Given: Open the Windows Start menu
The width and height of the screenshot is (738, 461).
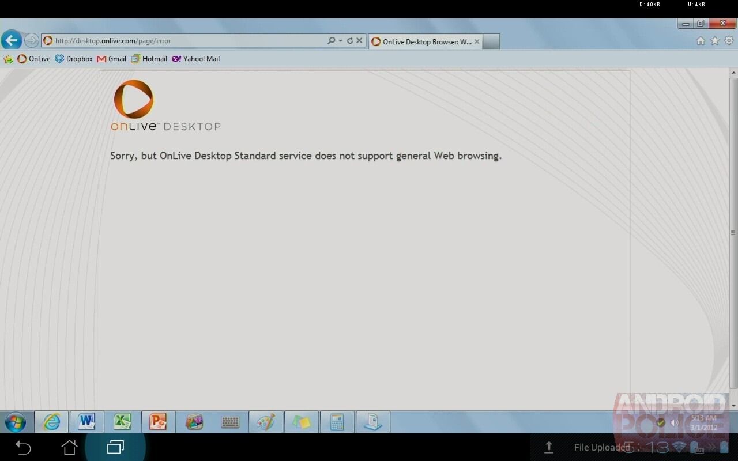Looking at the screenshot, I should pyautogui.click(x=16, y=422).
